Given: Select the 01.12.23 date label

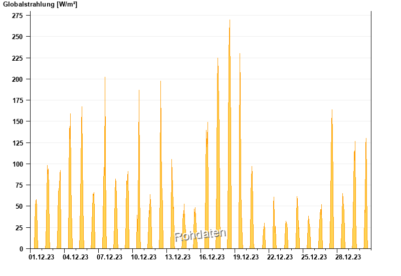Looking at the screenshot, I should [42, 257].
